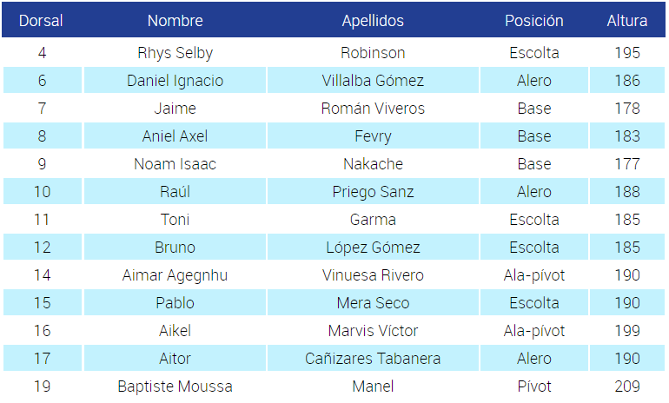The image size is (669, 403).
Task: Select the Fevry surname cell
Action: point(373,136)
